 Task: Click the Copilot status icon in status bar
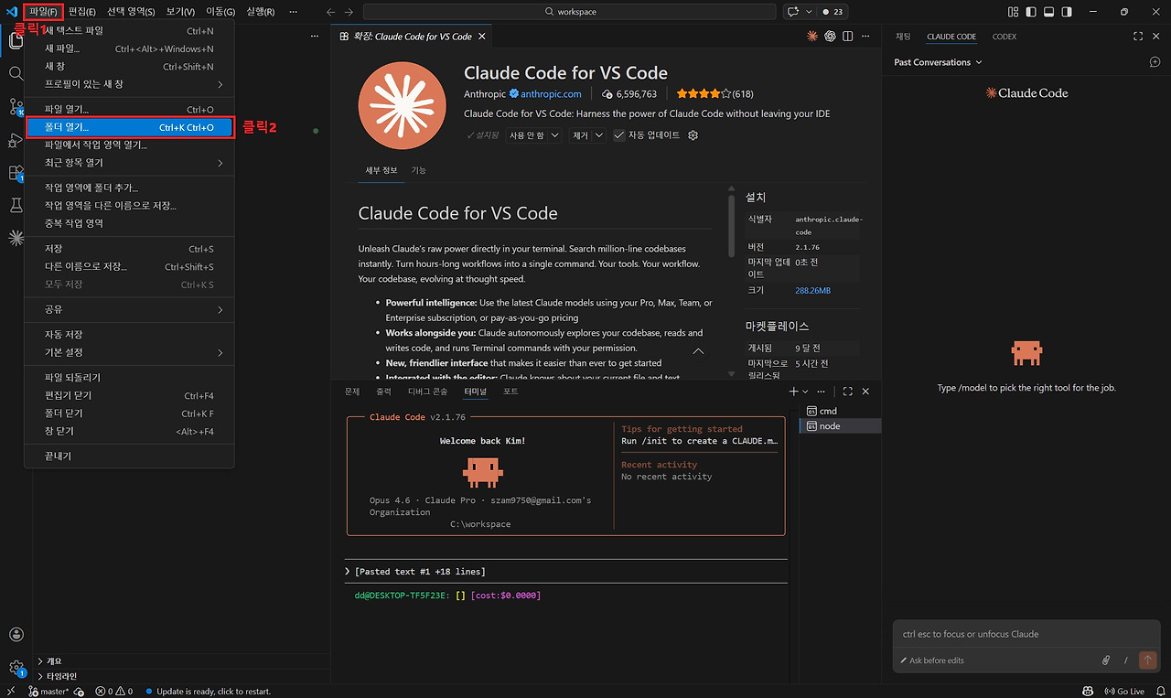coord(1088,692)
